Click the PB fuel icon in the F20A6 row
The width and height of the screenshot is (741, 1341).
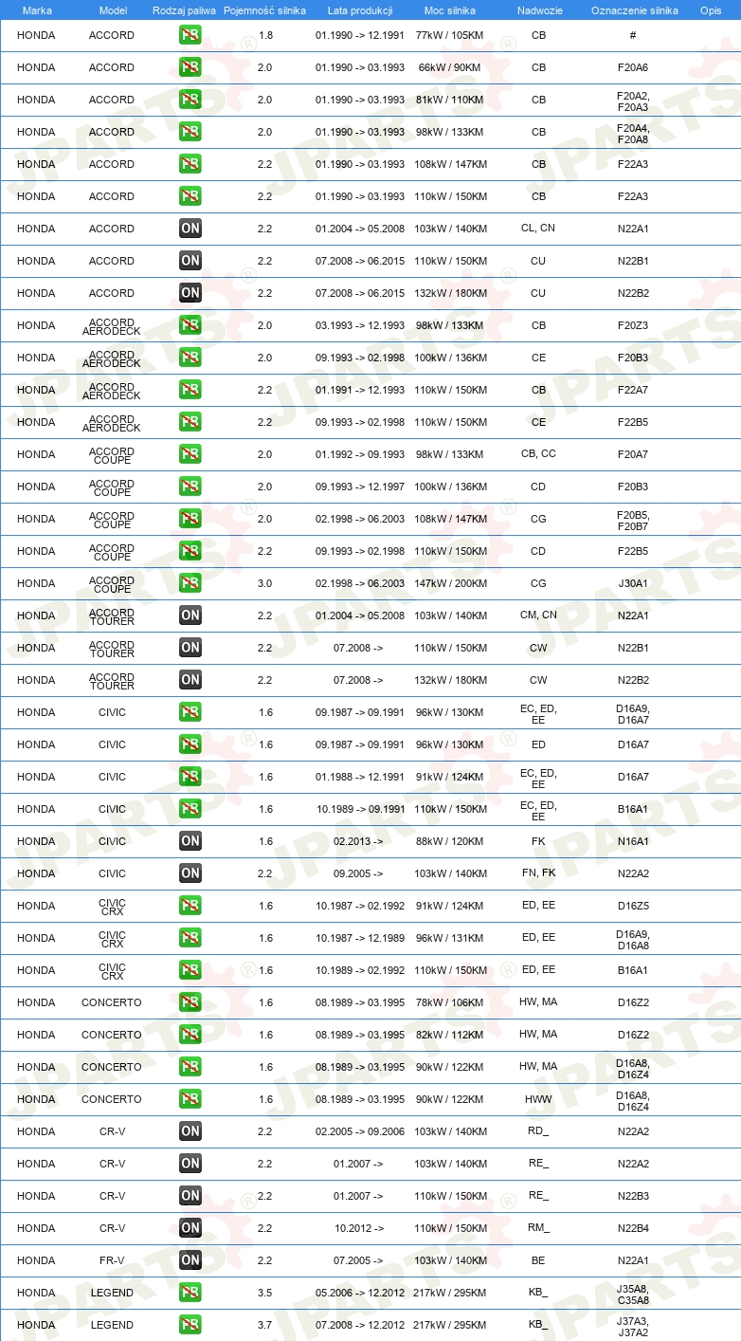[x=190, y=67]
